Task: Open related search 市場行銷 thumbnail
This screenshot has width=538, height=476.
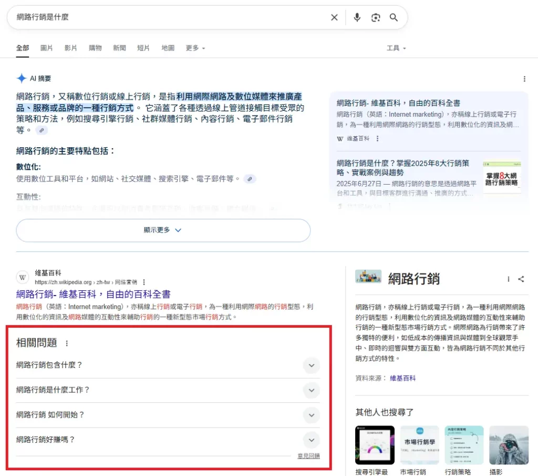Action: click(x=419, y=445)
